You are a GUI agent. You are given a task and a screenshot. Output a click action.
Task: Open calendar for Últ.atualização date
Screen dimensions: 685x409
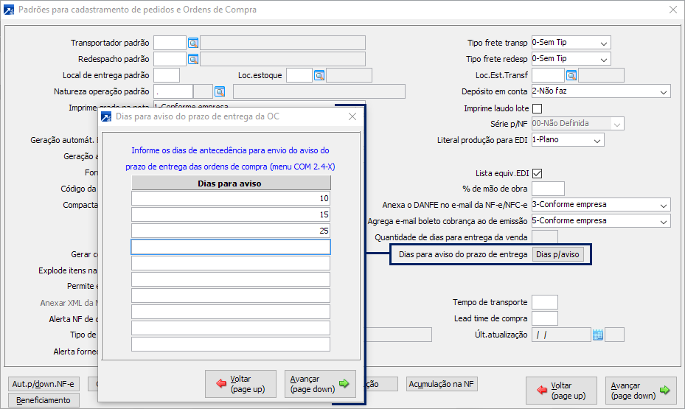598,335
